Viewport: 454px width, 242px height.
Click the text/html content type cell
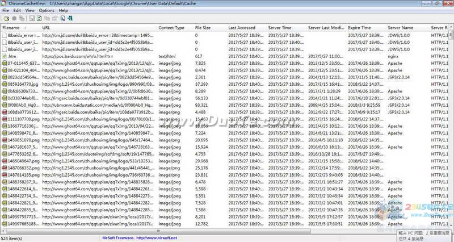tap(167, 56)
